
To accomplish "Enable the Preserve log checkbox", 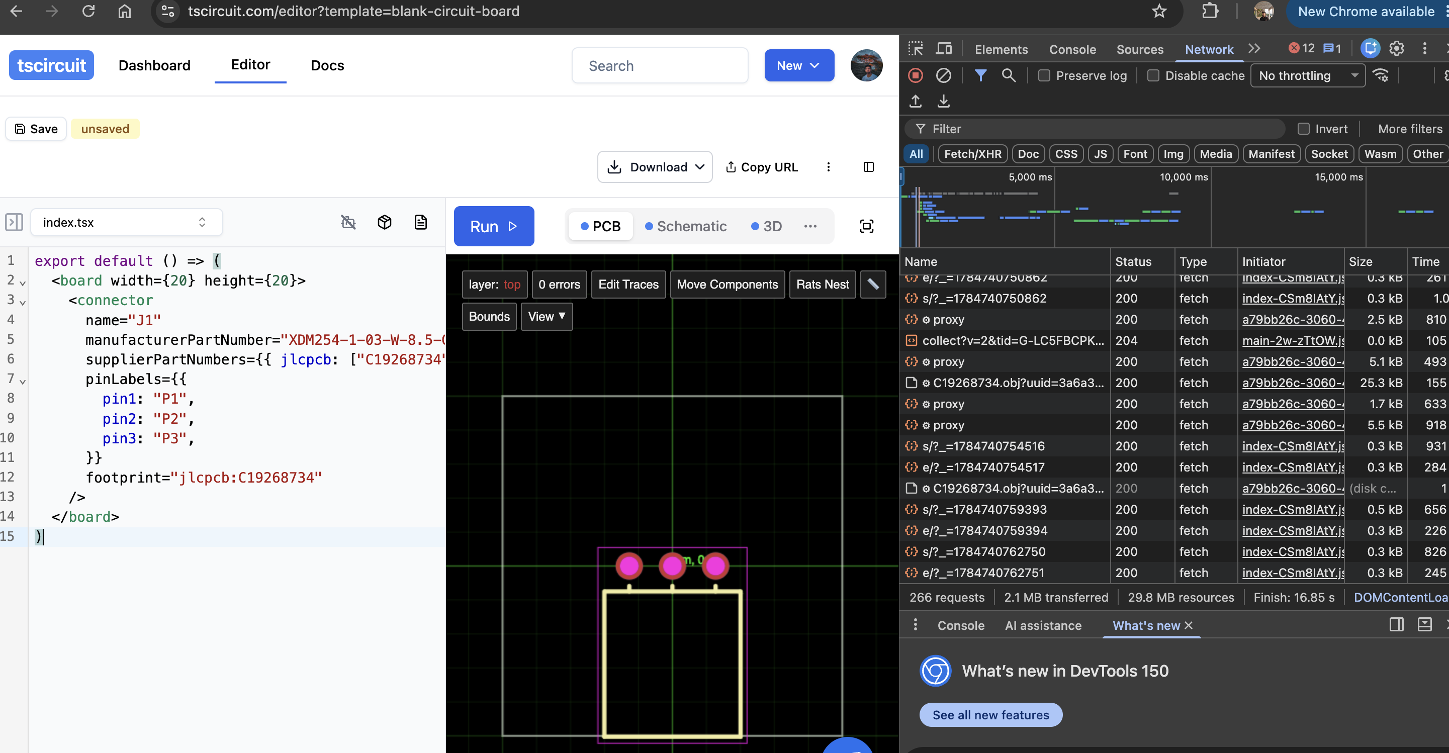I will pyautogui.click(x=1044, y=75).
